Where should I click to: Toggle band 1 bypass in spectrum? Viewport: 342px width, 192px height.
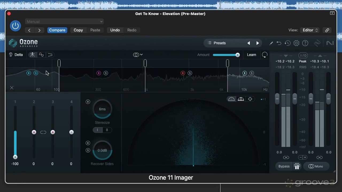click(29, 73)
